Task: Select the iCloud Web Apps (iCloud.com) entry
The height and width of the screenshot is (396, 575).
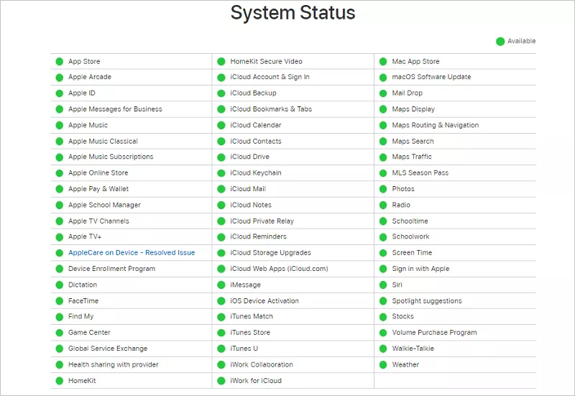Action: click(279, 269)
